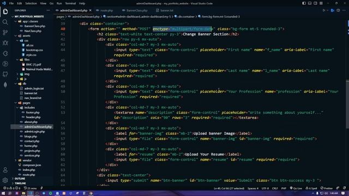Toggle the primary side bar layout icon
349x196 pixels.
point(304,3)
